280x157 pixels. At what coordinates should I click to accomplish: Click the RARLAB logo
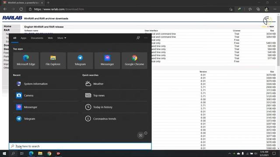coord(12,18)
